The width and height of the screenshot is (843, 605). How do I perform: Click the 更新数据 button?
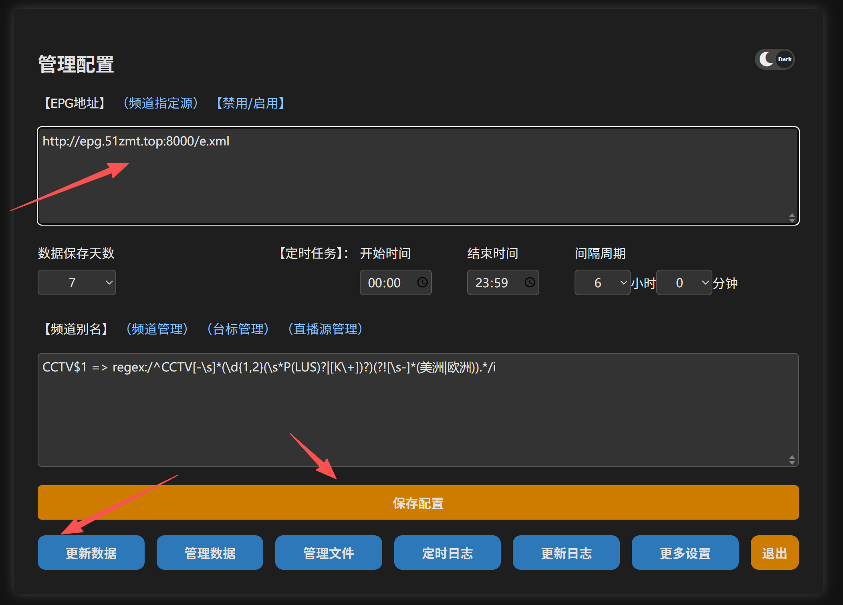(x=91, y=553)
